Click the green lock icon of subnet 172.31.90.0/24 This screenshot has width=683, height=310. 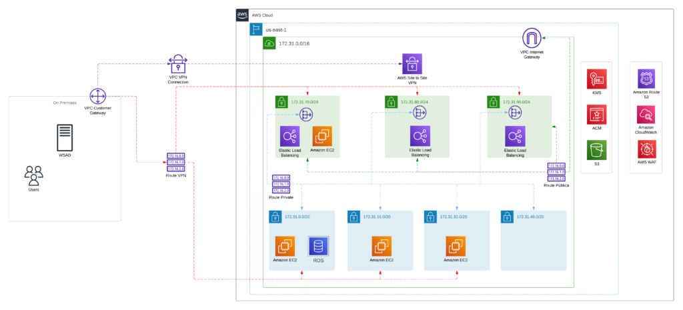coord(493,102)
